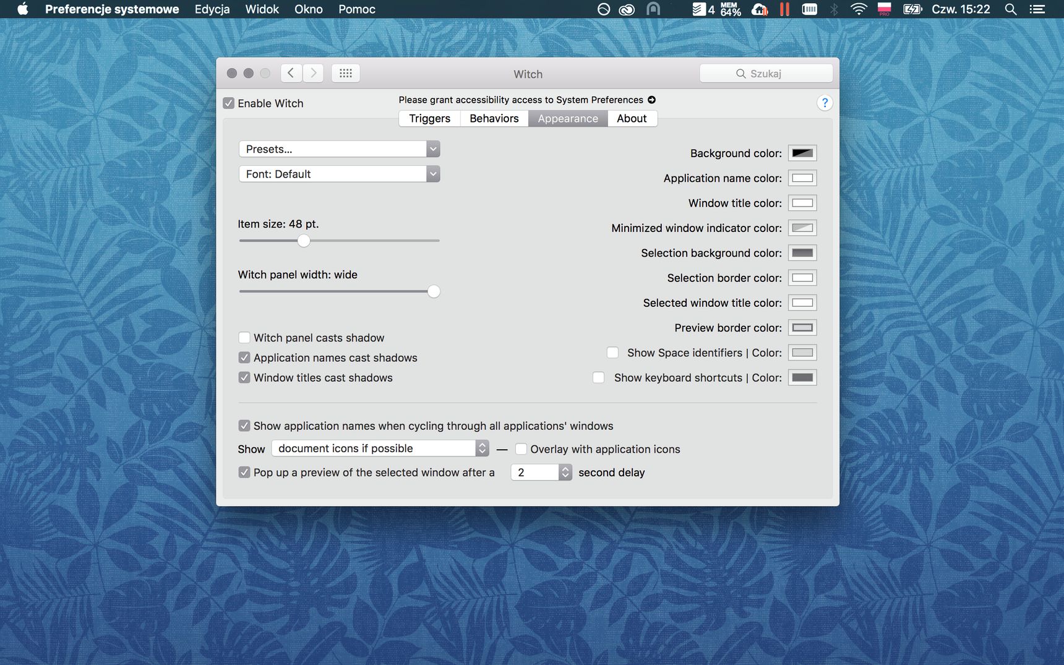Enable Show Space identifiers checkbox
The width and height of the screenshot is (1064, 665).
point(612,353)
